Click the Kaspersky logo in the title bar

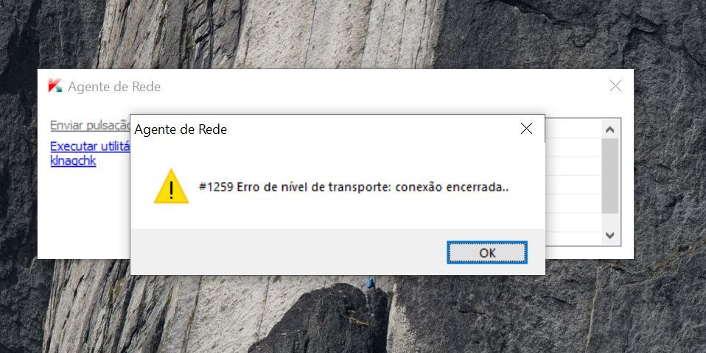click(55, 86)
